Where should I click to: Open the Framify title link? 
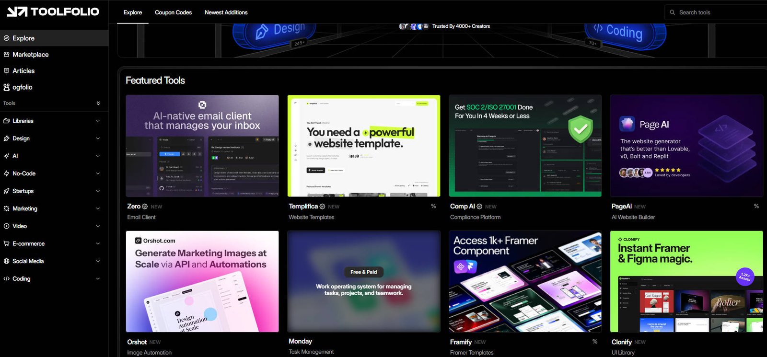point(461,342)
